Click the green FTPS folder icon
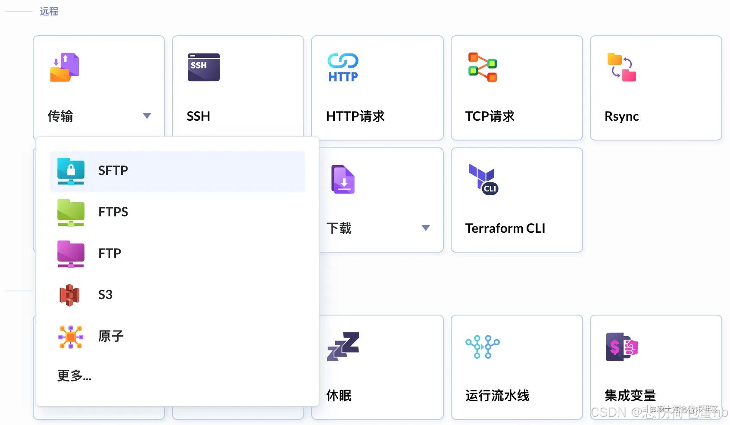Image resolution: width=730 pixels, height=425 pixels. [71, 212]
